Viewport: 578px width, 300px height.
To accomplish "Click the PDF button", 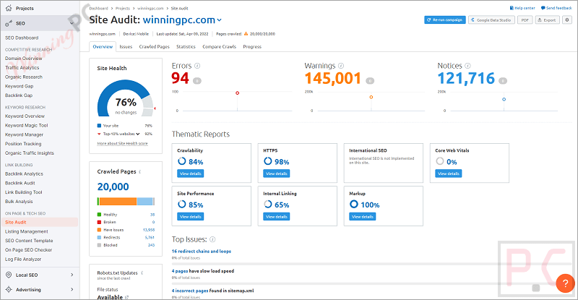I will (525, 20).
